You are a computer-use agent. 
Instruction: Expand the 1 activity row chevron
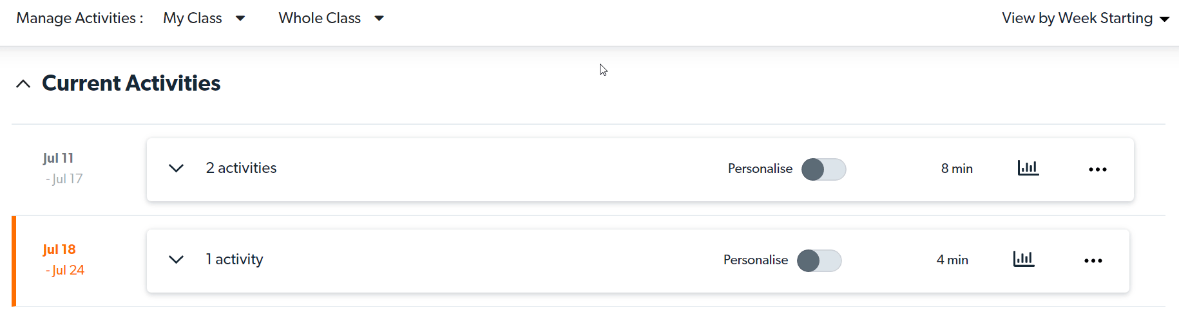pyautogui.click(x=176, y=260)
